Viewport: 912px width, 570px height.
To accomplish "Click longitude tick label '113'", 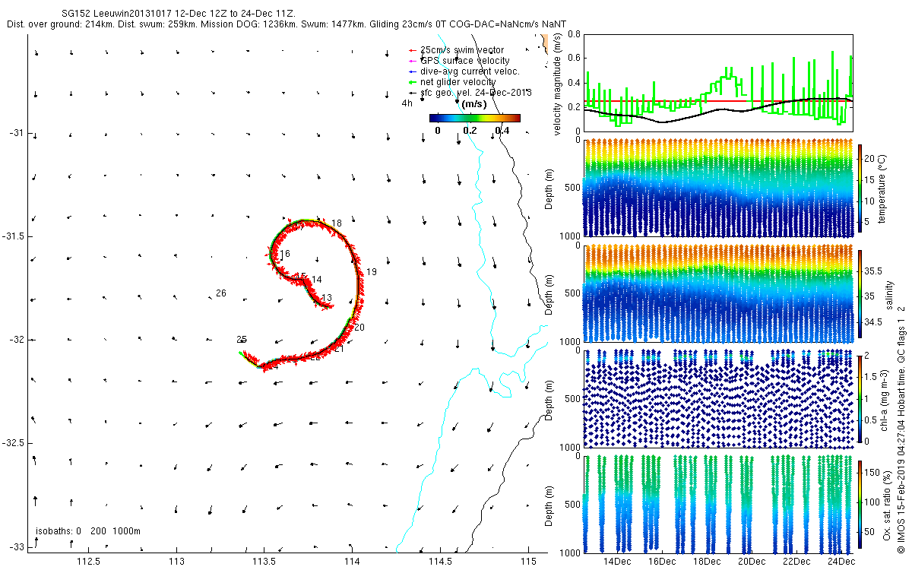I will (x=176, y=562).
